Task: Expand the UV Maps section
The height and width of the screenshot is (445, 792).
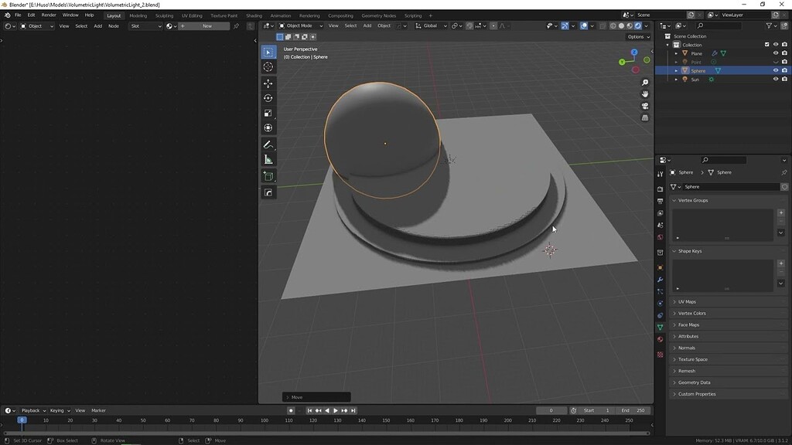Action: [688, 301]
